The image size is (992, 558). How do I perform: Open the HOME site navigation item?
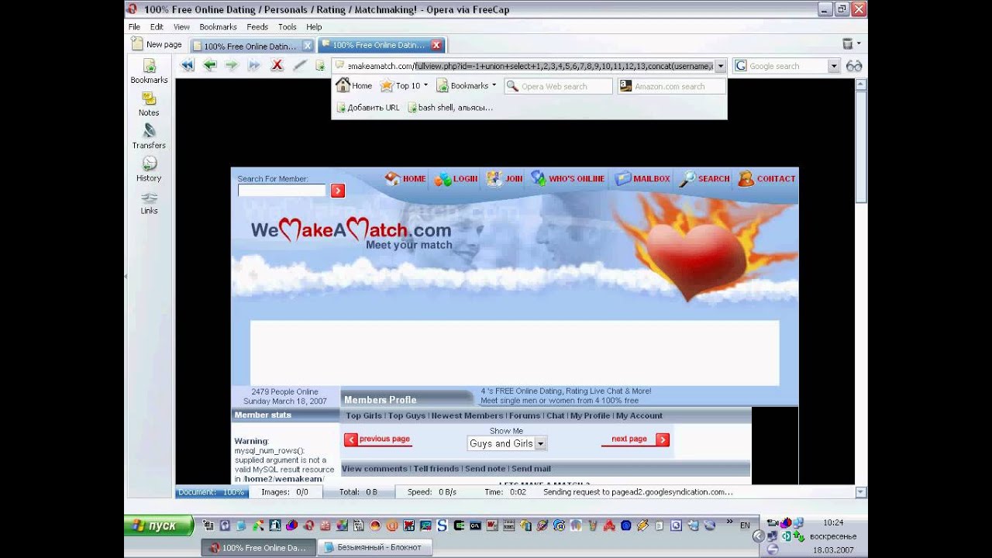pyautogui.click(x=405, y=179)
